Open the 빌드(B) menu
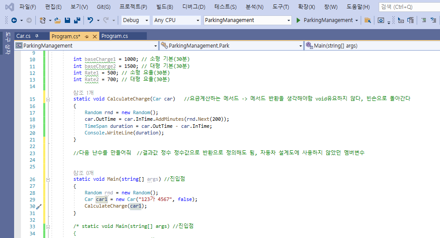Screen dimensions: 440x238 164,7
